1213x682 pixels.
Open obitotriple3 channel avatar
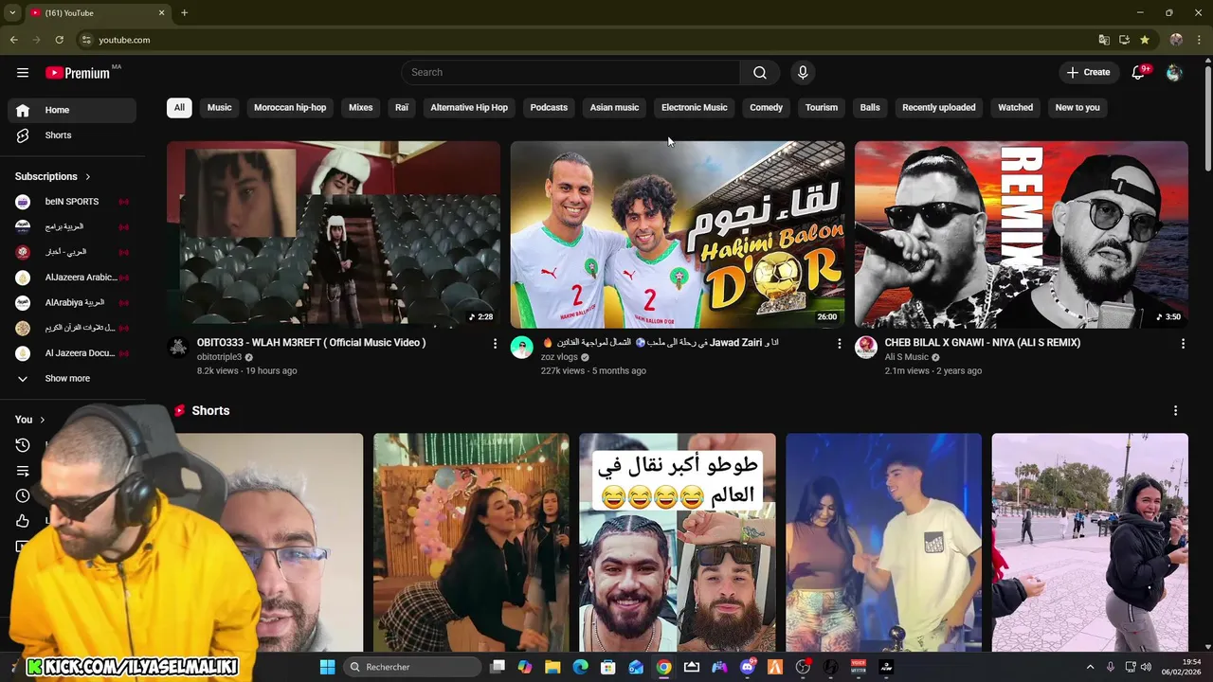[x=178, y=348]
